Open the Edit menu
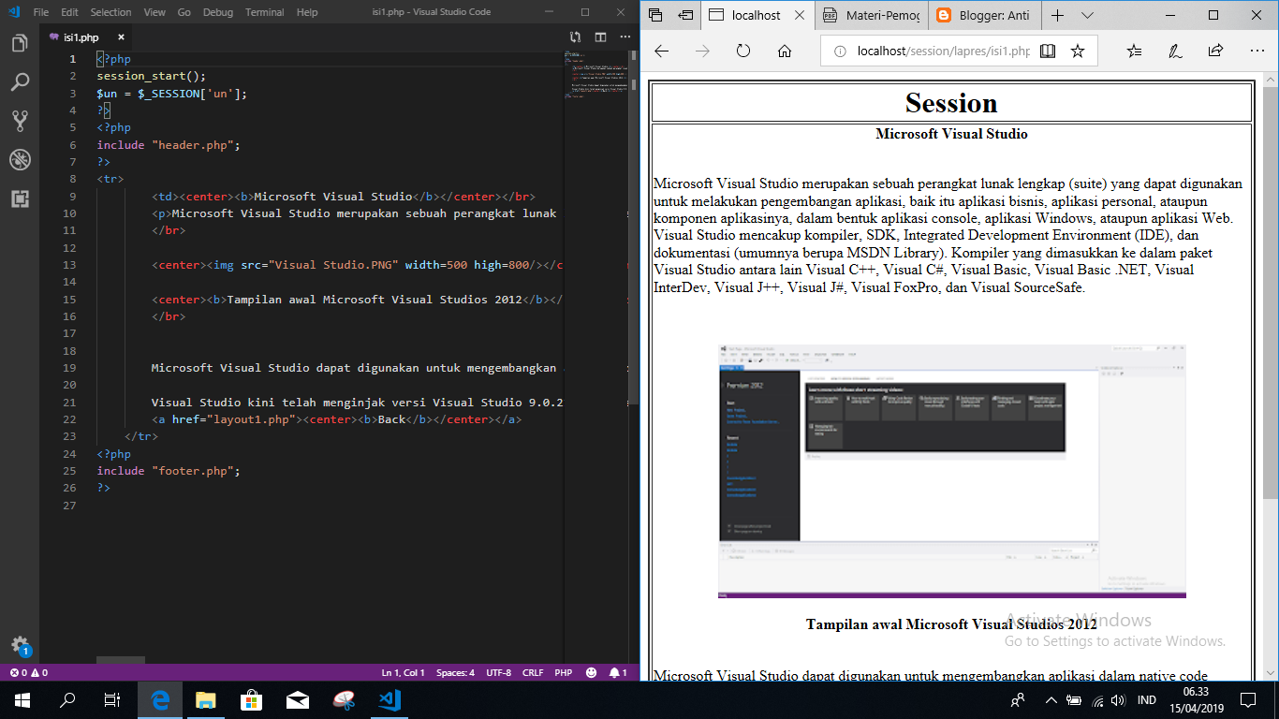1279x719 pixels. click(69, 12)
